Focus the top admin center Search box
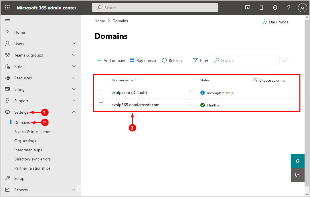Screen dimensions: 310x197 coord(155,7)
